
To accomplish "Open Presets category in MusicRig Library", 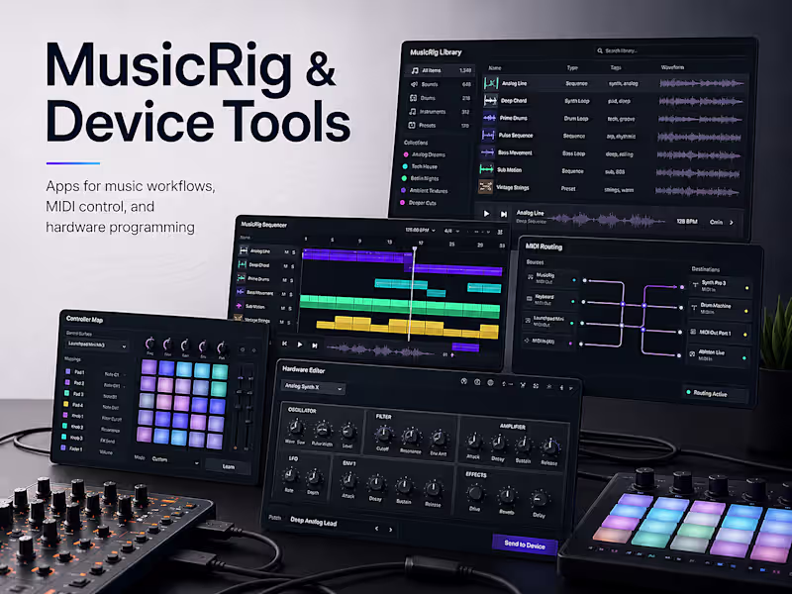I will (439, 126).
